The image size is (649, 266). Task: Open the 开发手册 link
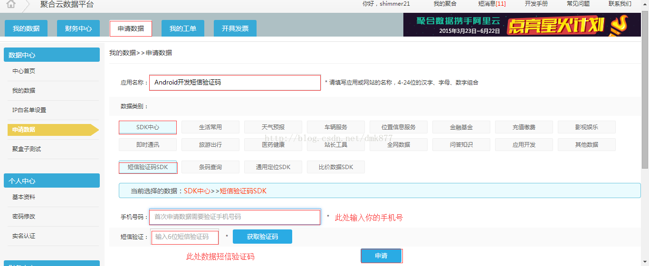pyautogui.click(x=536, y=4)
